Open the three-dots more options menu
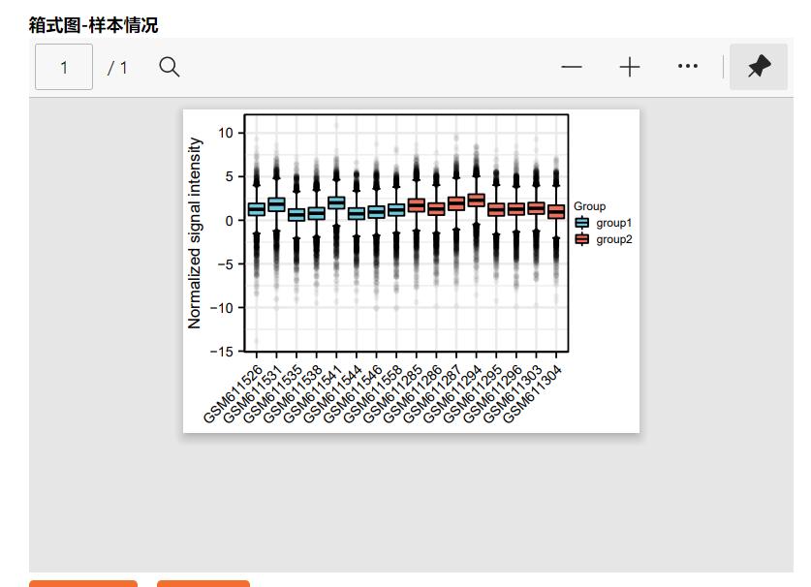Viewport: 811px width, 587px height. point(688,67)
